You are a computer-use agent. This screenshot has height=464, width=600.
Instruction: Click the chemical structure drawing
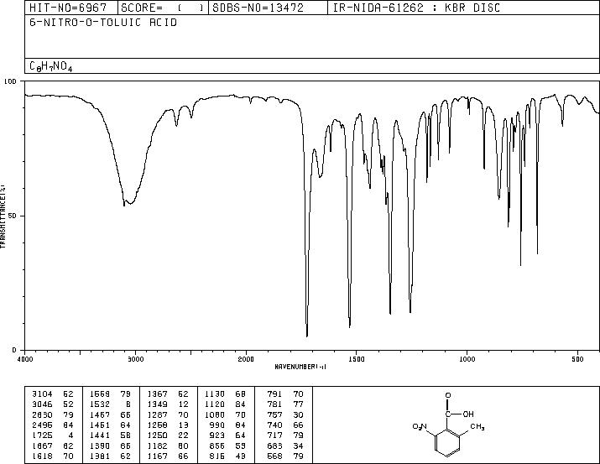(448, 425)
